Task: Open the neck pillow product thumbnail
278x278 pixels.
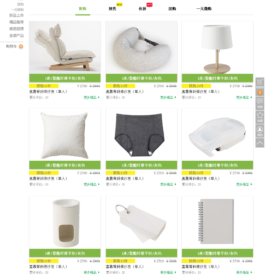Action: click(x=142, y=47)
